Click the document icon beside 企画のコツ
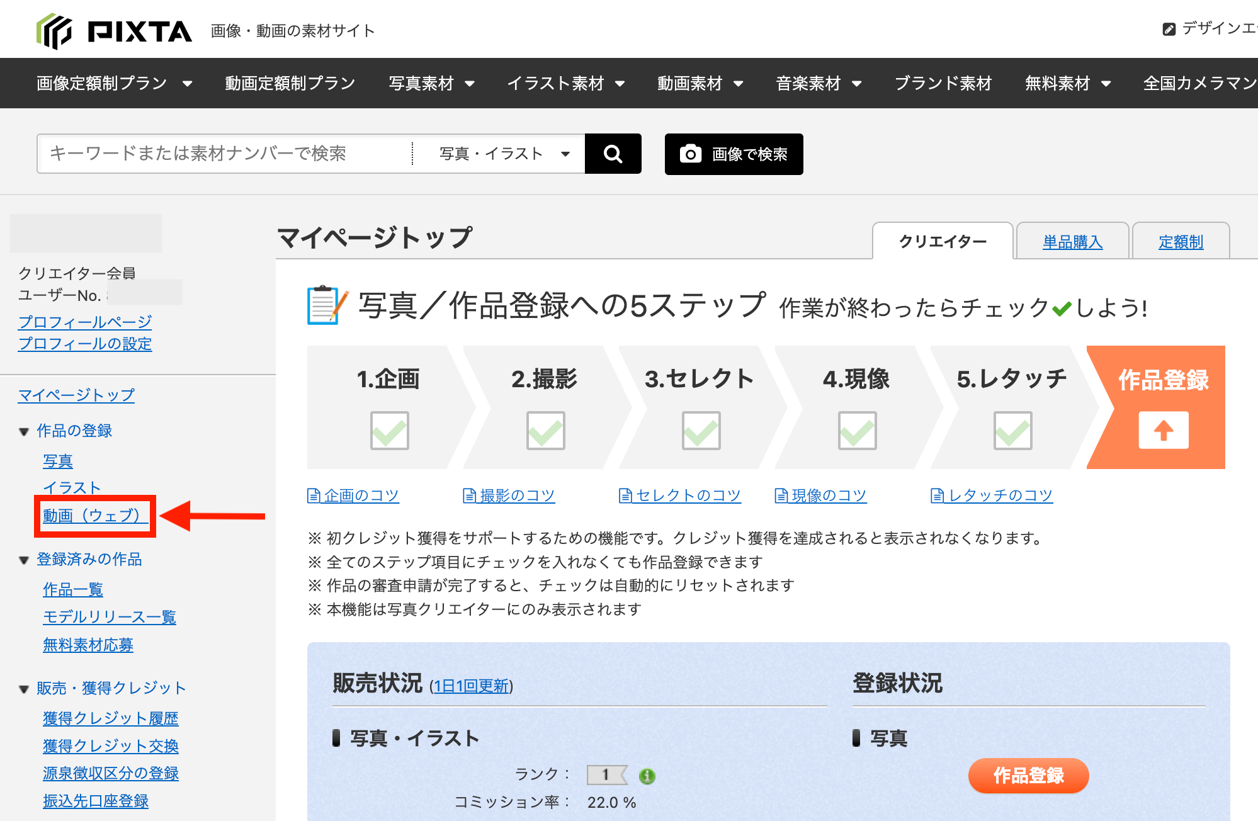The height and width of the screenshot is (821, 1258). [314, 496]
